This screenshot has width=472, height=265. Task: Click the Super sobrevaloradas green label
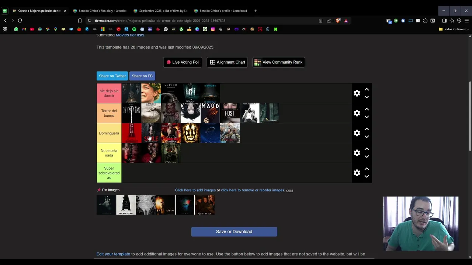click(109, 173)
